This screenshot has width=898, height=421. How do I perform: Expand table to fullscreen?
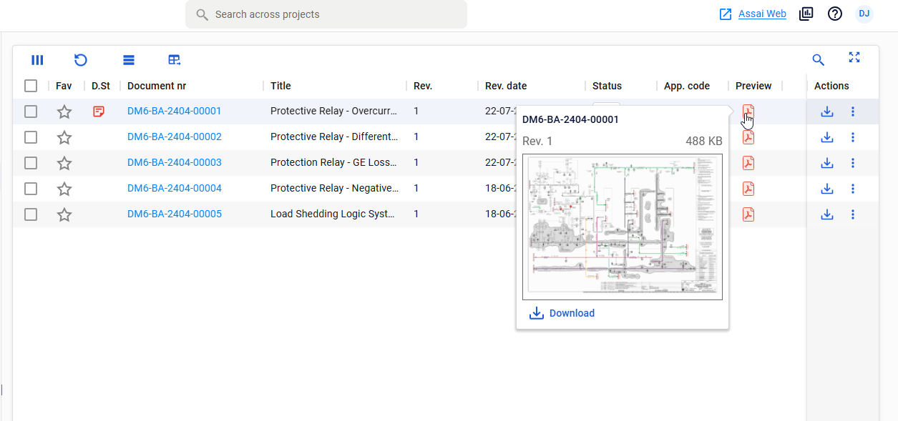pyautogui.click(x=854, y=57)
